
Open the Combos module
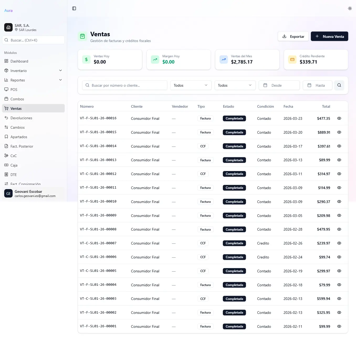pos(17,99)
